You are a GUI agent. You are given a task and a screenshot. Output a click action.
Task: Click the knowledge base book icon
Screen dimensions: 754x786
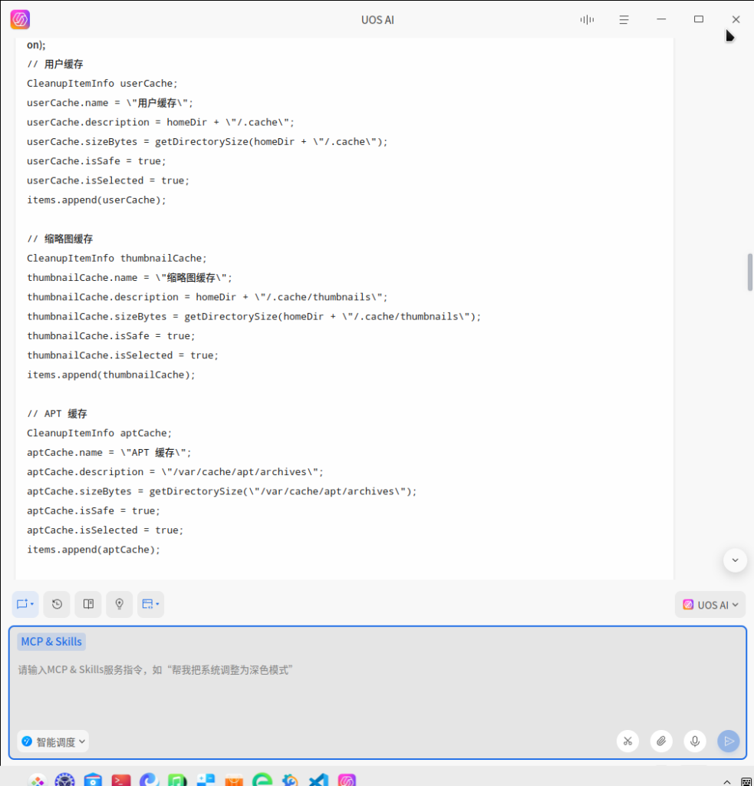[88, 604]
